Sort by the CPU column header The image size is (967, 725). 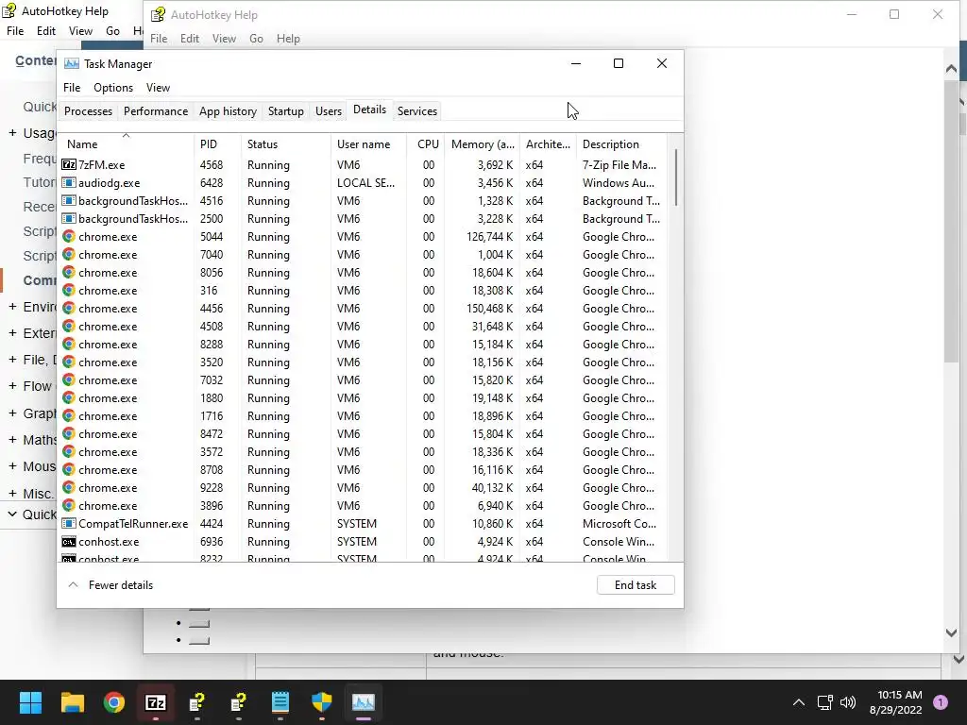[x=425, y=143]
